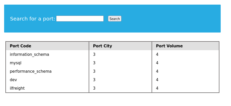Click Port Volume value in mysql row
231x106 pixels.
point(157,63)
